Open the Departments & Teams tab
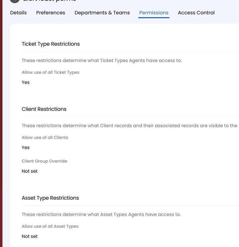This screenshot has height=247, width=239. [x=102, y=12]
